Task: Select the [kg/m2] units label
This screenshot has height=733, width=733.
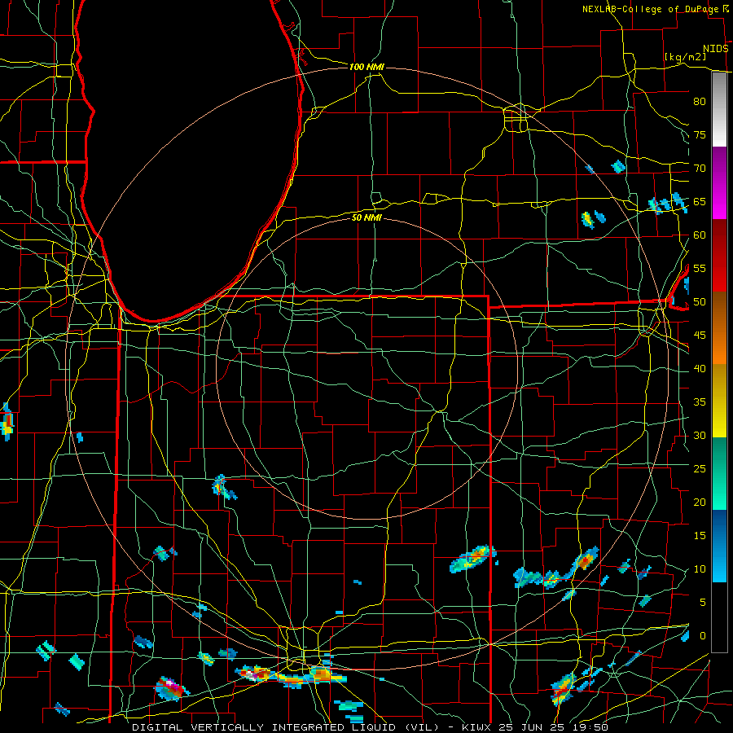Action: 685,57
